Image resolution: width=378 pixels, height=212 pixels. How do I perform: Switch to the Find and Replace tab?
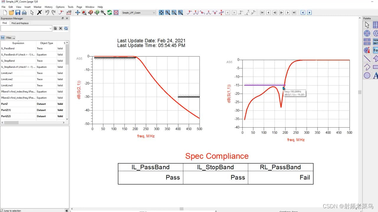click(20, 23)
